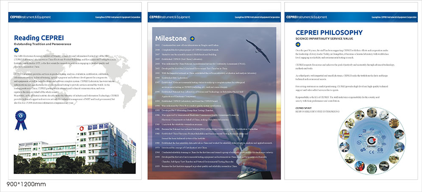Click CEPREI Instrument & Equipment logo in Reading panel header
The height and width of the screenshot is (192, 422).
pyautogui.click(x=31, y=17)
